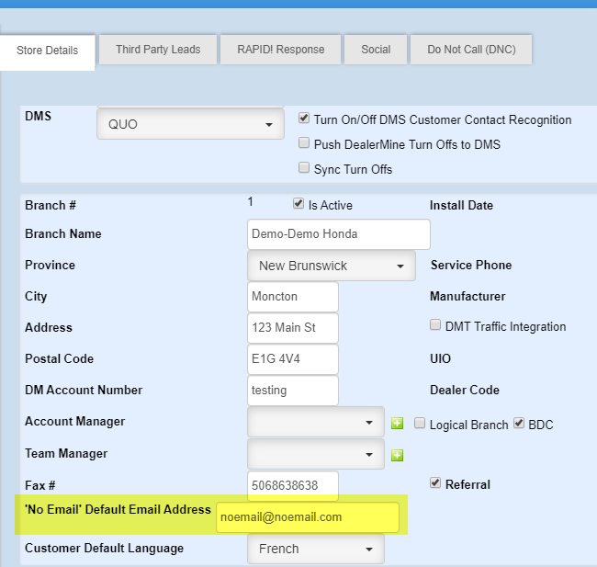The image size is (597, 567).
Task: Go to the Do Not Call (DNC) tab
Action: (472, 50)
